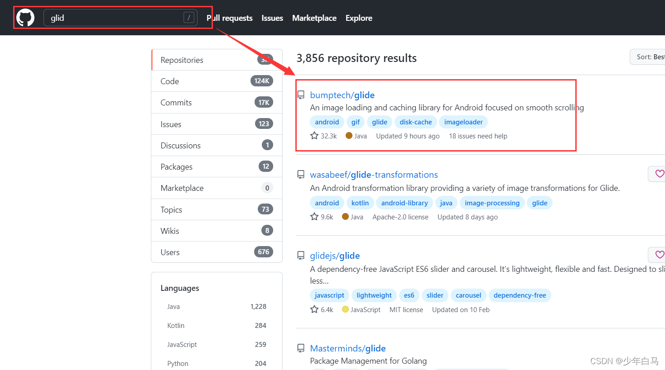This screenshot has height=370, width=665.
Task: Click the repository icon beside Masterminds/glide
Action: click(x=301, y=348)
